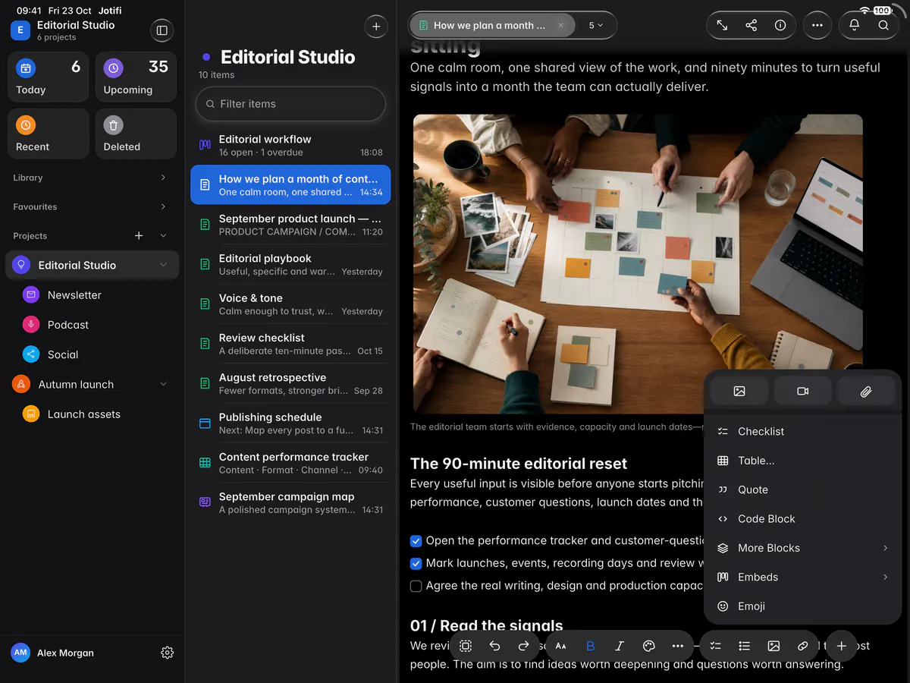Open the September campaign map item
This screenshot has width=910, height=683.
(290, 502)
